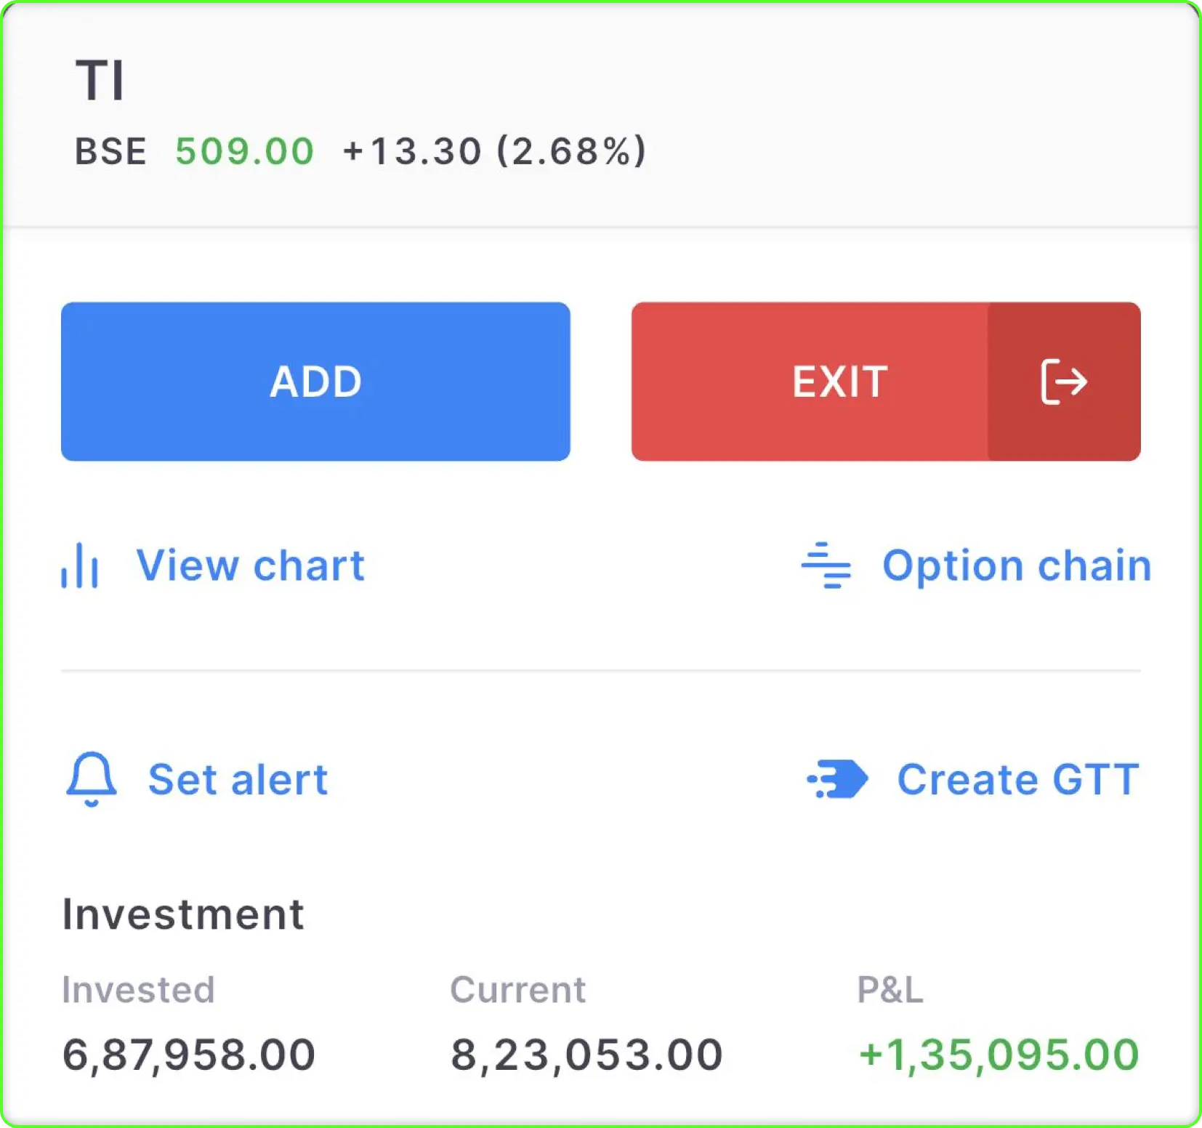Click the green 509.00 last price
This screenshot has width=1202, height=1128.
(x=244, y=152)
